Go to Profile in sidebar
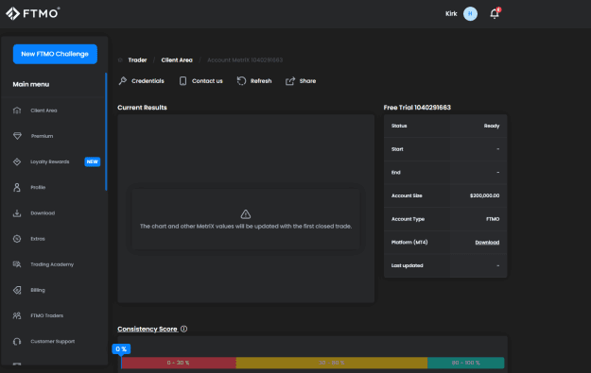591x373 pixels. [38, 187]
